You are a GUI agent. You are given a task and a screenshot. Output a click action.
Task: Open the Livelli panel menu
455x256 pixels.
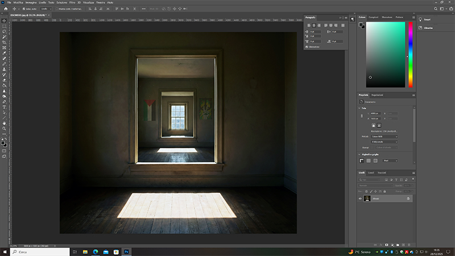(413, 173)
